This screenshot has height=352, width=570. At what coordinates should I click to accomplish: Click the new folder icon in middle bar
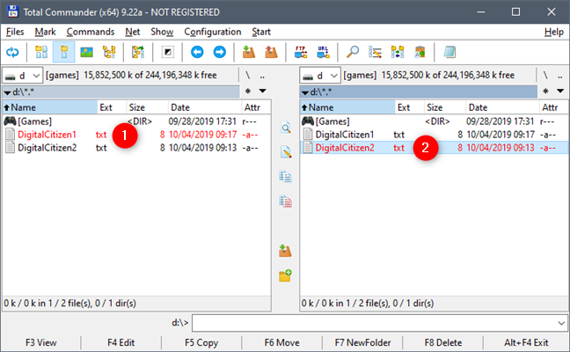point(286,275)
